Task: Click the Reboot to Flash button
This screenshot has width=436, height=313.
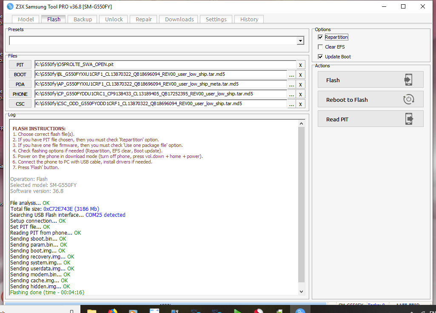Action: (370, 100)
